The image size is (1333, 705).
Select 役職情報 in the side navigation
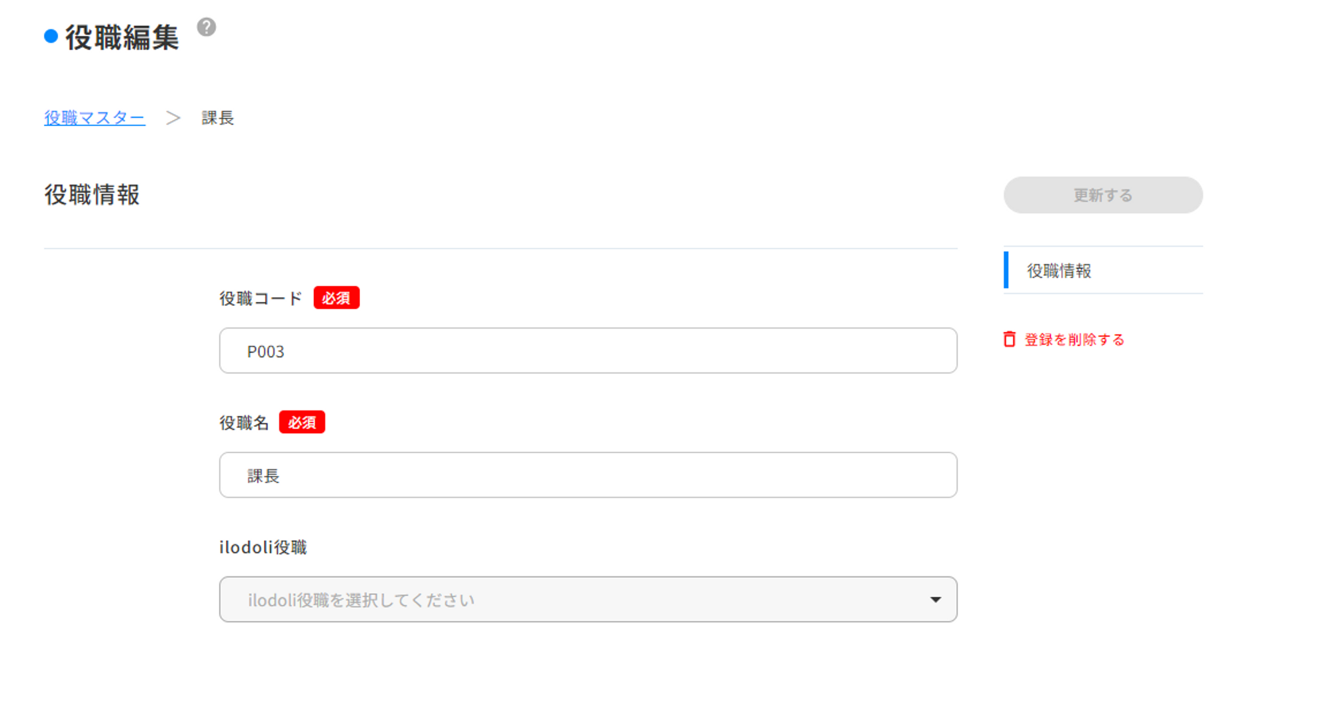point(1103,271)
